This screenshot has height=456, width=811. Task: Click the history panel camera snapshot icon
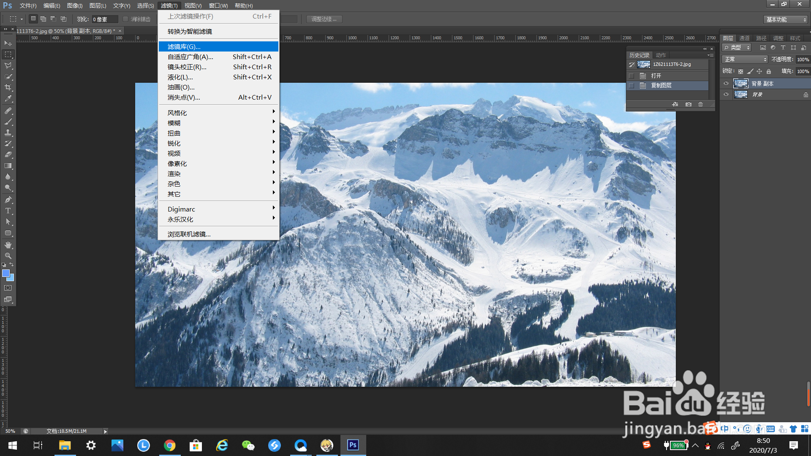pyautogui.click(x=689, y=104)
